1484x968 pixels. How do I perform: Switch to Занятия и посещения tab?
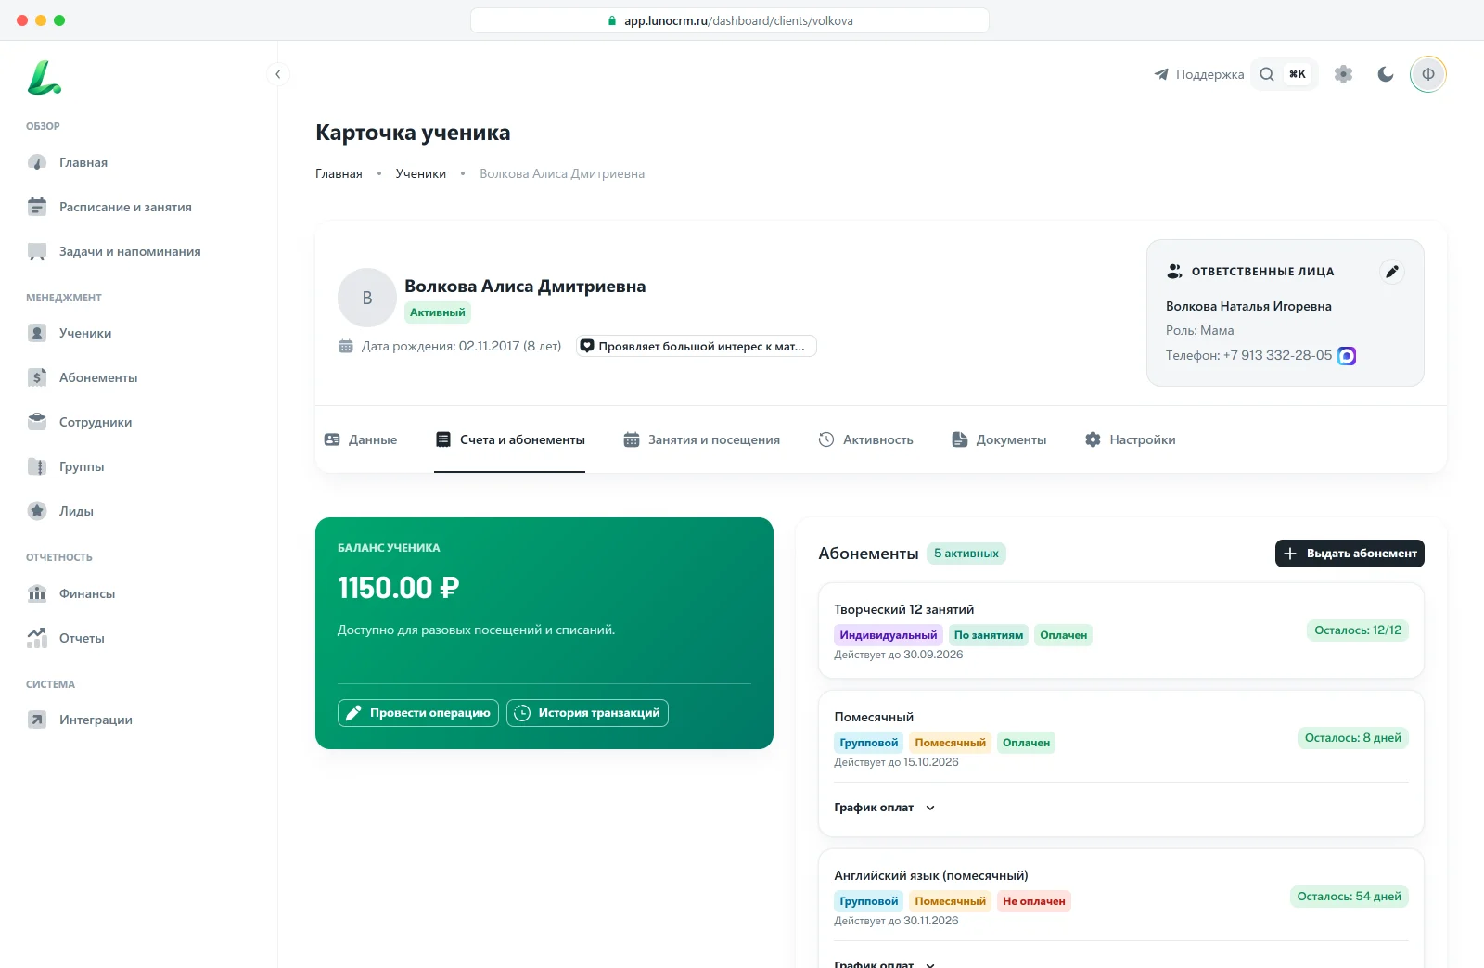(x=702, y=439)
